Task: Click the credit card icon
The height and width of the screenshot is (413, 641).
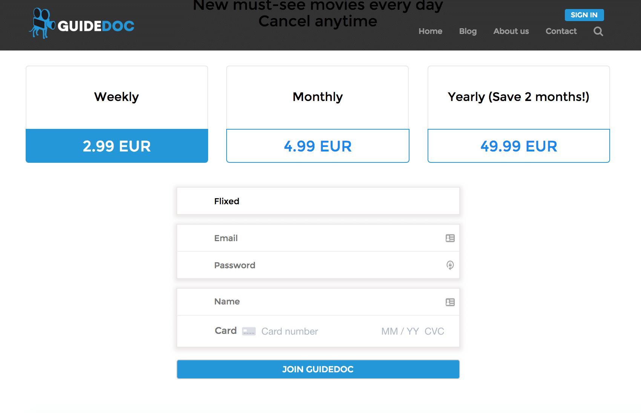Action: click(249, 331)
